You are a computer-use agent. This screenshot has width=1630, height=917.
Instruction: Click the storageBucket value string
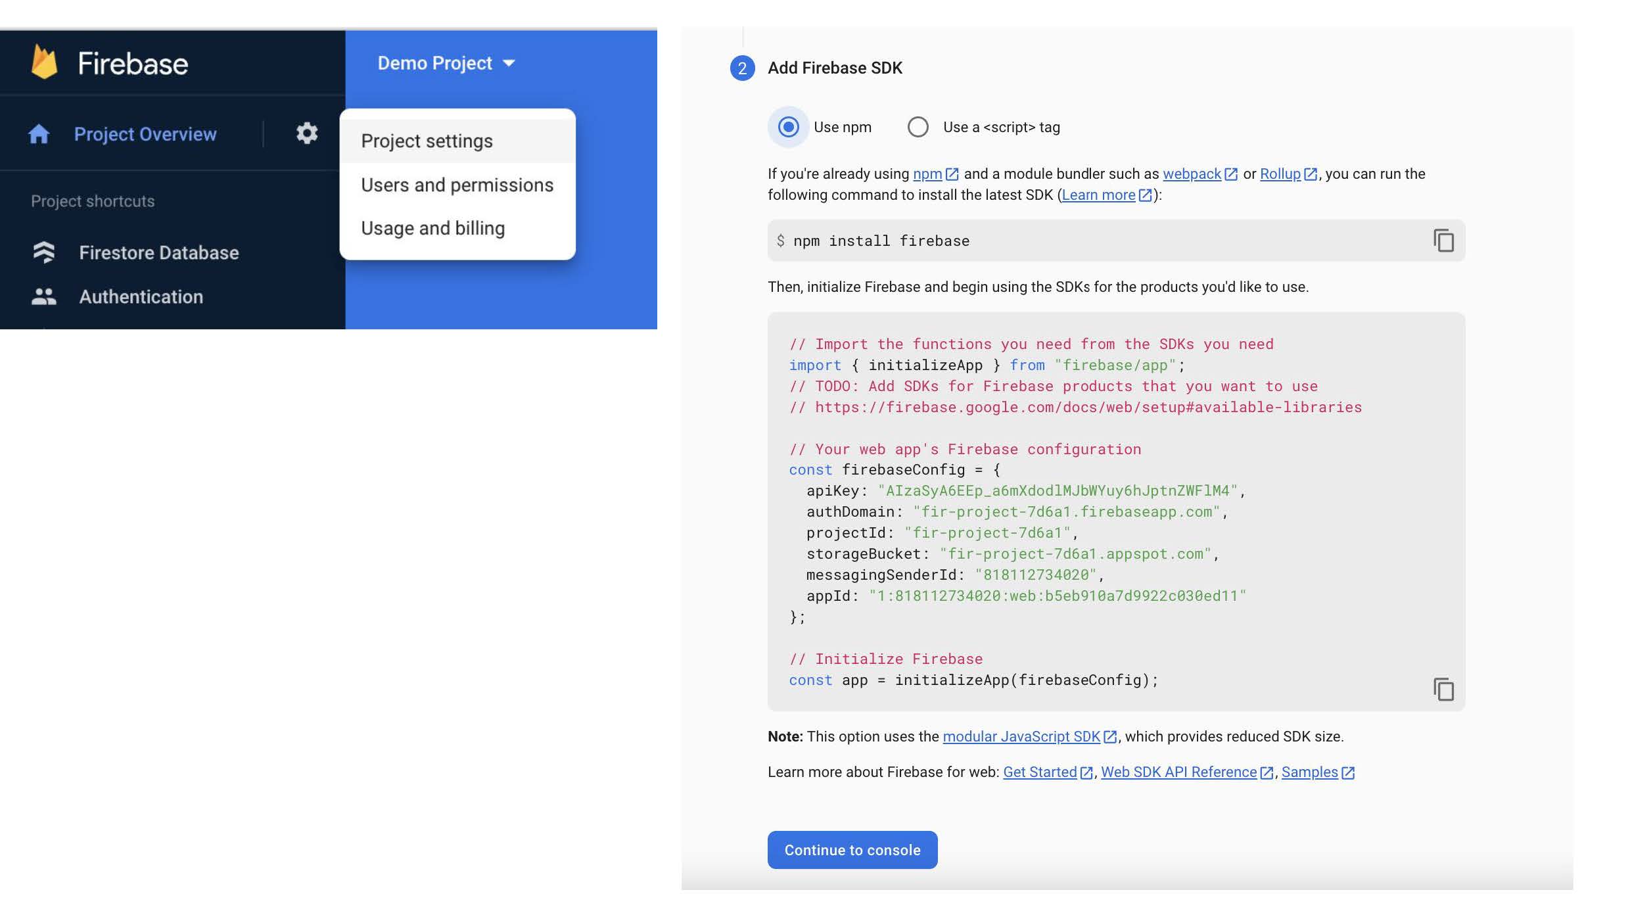click(1075, 553)
